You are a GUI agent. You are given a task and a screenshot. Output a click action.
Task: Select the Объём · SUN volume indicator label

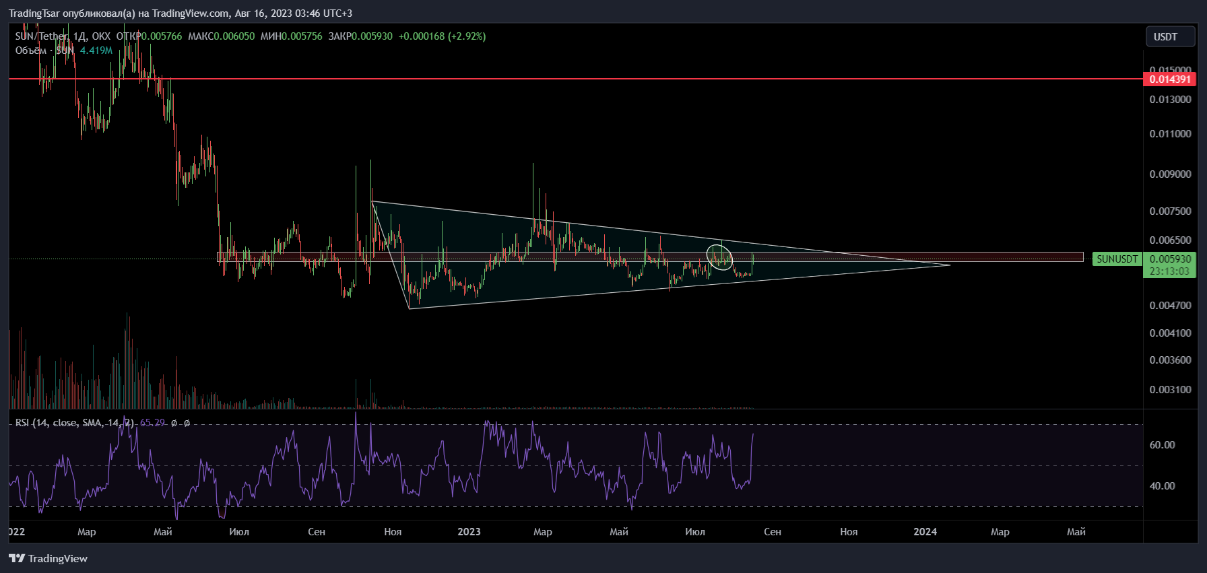44,50
